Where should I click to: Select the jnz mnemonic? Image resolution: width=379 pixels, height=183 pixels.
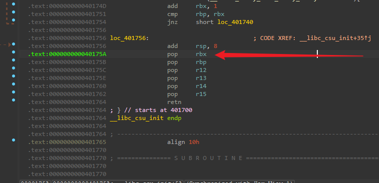172,22
